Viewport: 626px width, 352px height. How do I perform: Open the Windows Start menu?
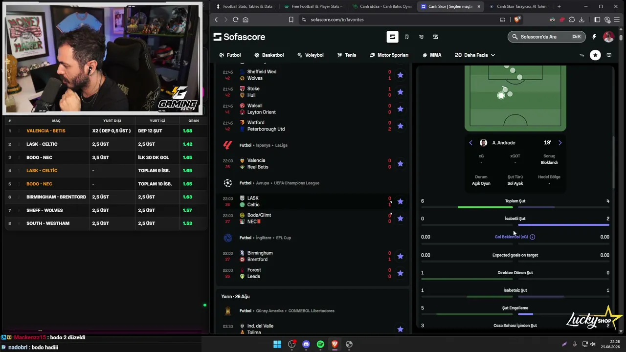click(x=277, y=344)
